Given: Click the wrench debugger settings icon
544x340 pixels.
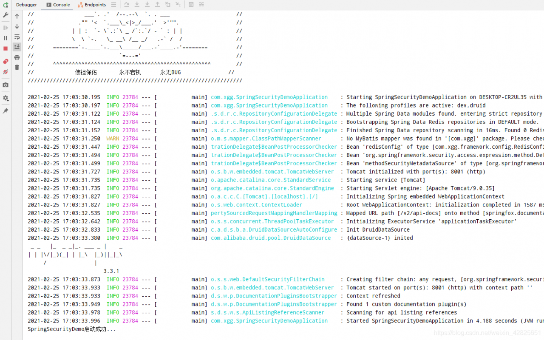Looking at the screenshot, I should [x=6, y=15].
